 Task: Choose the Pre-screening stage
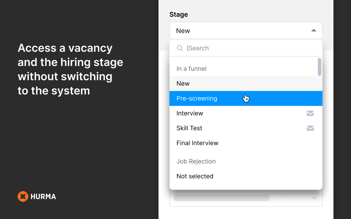click(x=246, y=99)
